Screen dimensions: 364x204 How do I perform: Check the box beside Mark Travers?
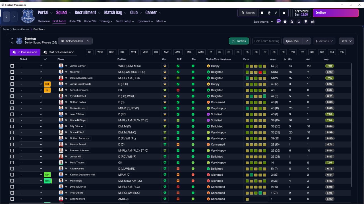pyautogui.click(x=12, y=163)
